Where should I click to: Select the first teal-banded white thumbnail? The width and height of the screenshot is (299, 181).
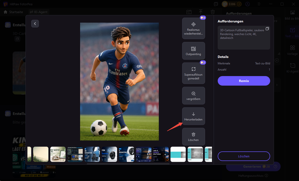(178, 154)
